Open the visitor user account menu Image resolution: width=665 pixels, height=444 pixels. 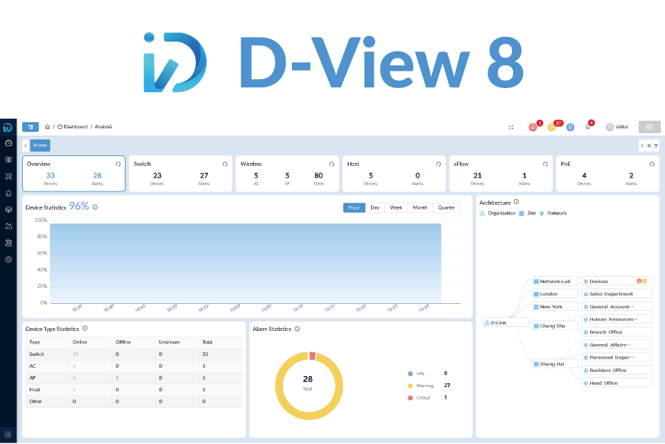click(x=617, y=127)
